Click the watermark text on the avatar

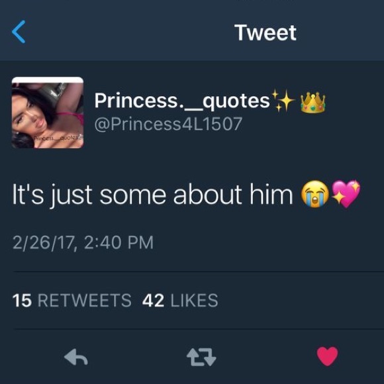(x=58, y=138)
